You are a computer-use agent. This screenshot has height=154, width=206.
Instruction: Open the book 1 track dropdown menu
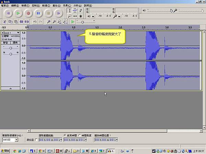[18, 33]
